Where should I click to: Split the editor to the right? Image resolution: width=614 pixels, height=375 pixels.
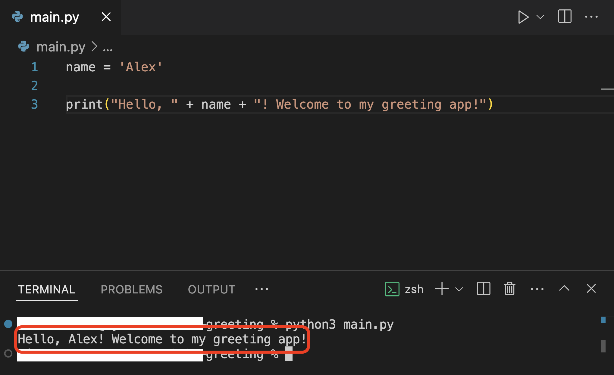tap(565, 16)
